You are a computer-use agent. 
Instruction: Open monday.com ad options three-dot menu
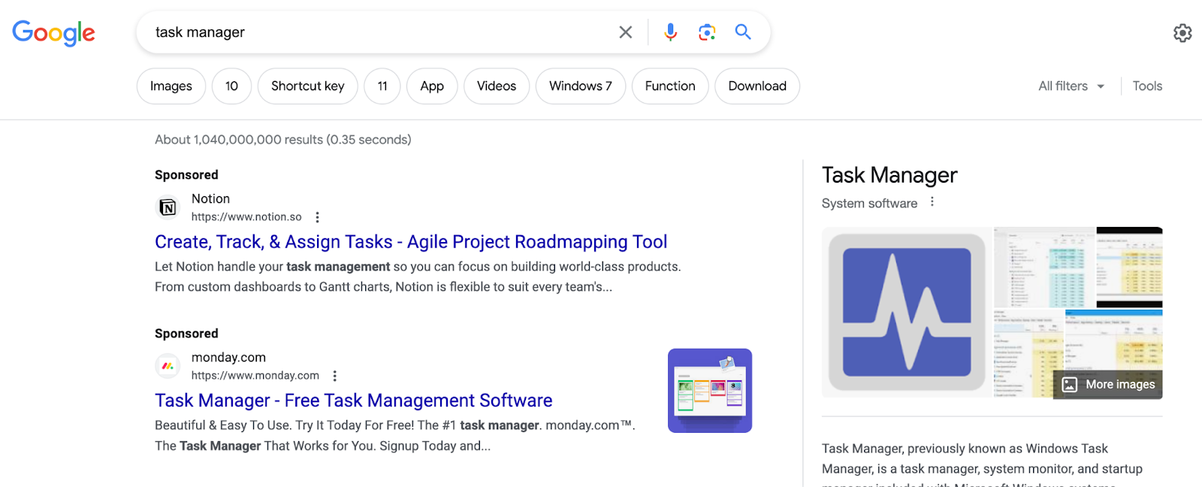coord(335,376)
